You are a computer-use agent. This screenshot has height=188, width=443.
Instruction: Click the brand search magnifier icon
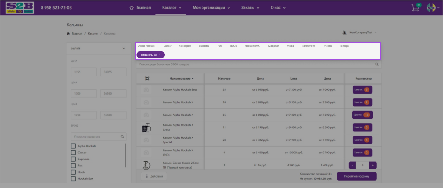tap(122, 137)
